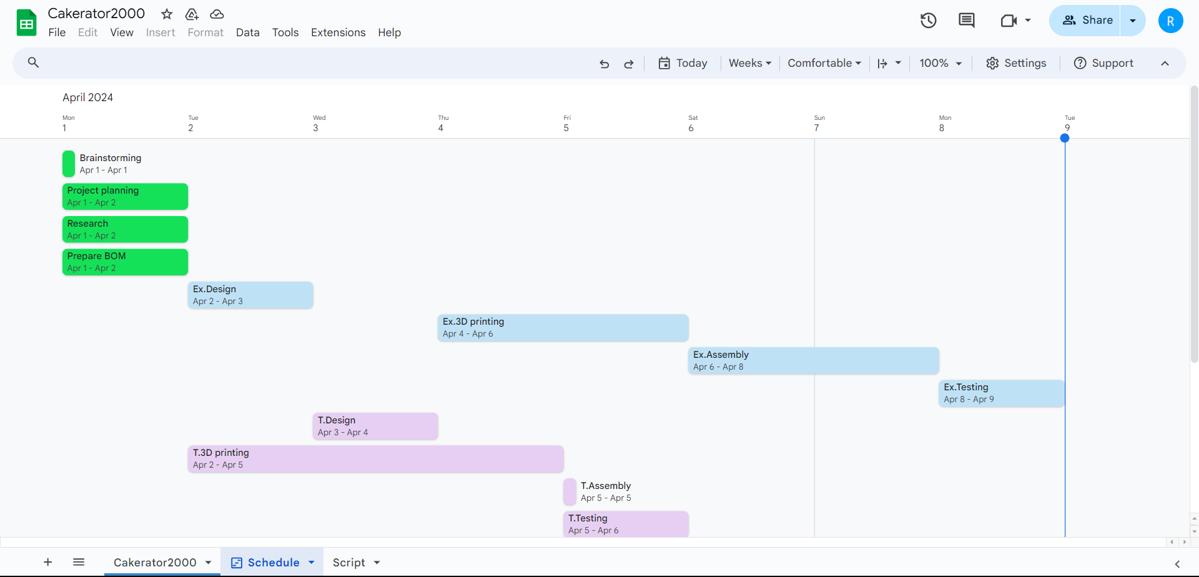The height and width of the screenshot is (577, 1199).
Task: Click the undo arrow icon
Action: [604, 64]
